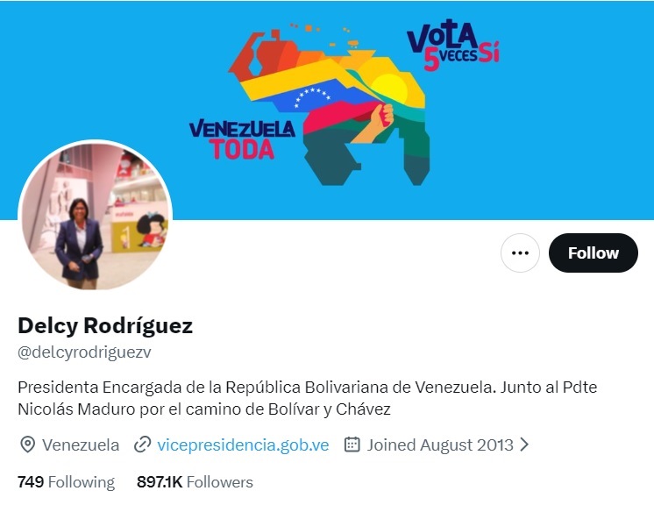Image resolution: width=654 pixels, height=505 pixels.
Task: Click the calendar joined icon
Action: coord(352,445)
